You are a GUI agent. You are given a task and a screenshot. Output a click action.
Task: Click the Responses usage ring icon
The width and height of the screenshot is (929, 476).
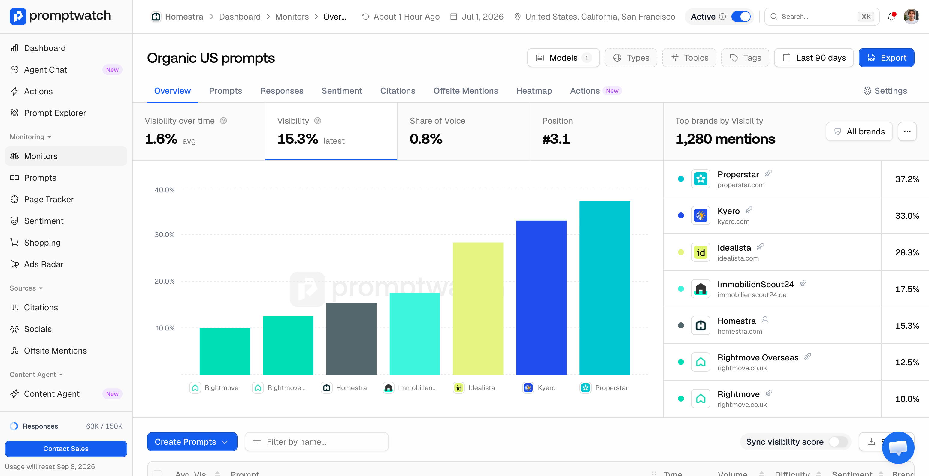(14, 426)
